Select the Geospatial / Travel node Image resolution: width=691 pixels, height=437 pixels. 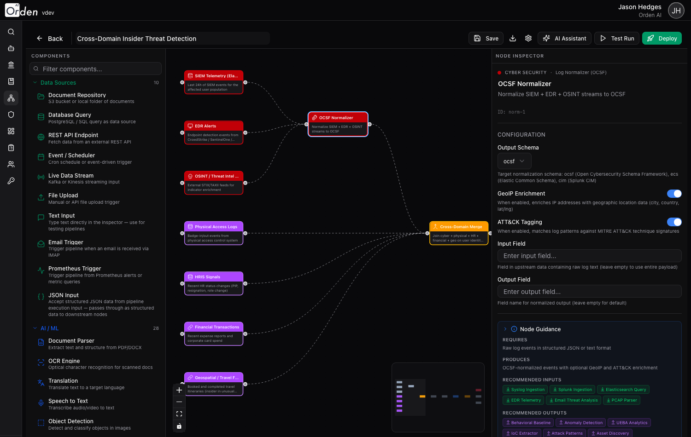(214, 384)
